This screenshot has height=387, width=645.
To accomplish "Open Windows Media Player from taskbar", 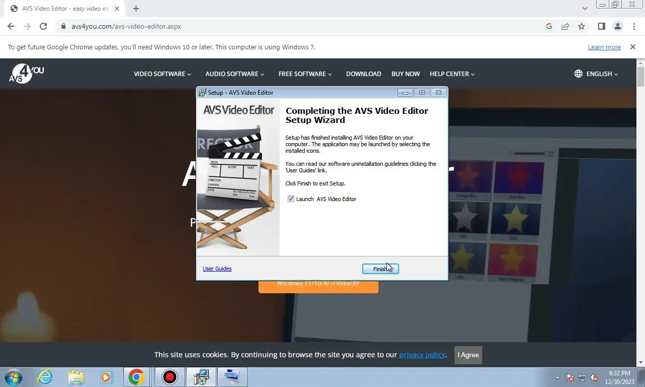I will pos(106,377).
